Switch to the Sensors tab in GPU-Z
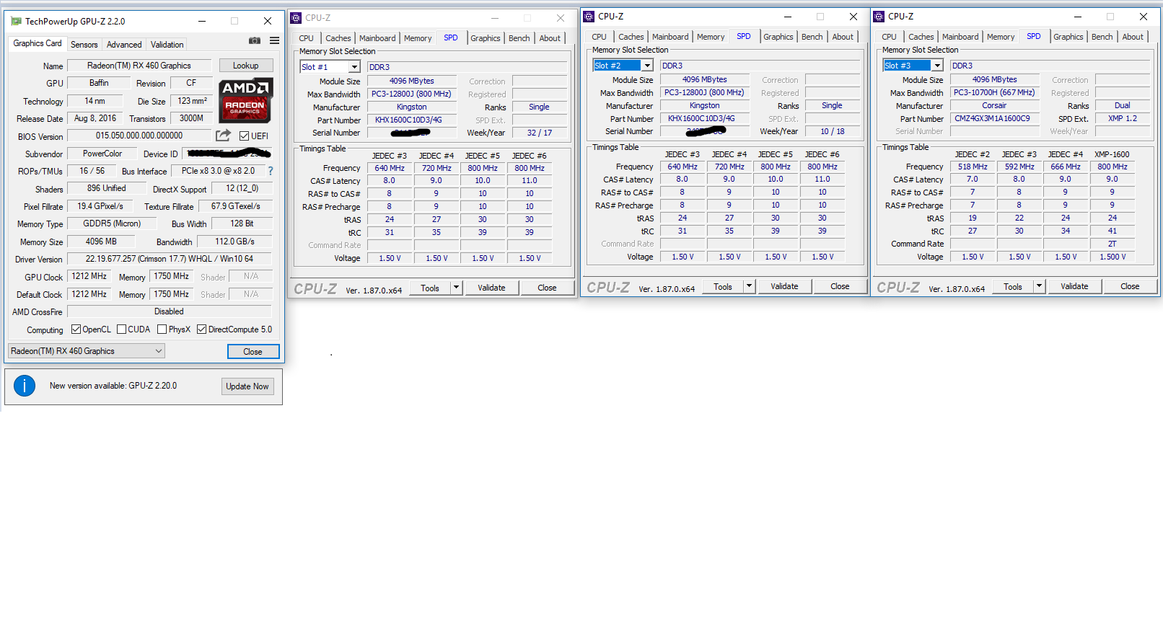Image resolution: width=1163 pixels, height=633 pixels. (84, 45)
